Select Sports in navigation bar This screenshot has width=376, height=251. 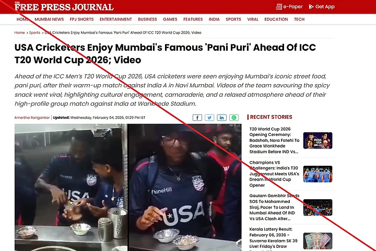tap(233, 19)
